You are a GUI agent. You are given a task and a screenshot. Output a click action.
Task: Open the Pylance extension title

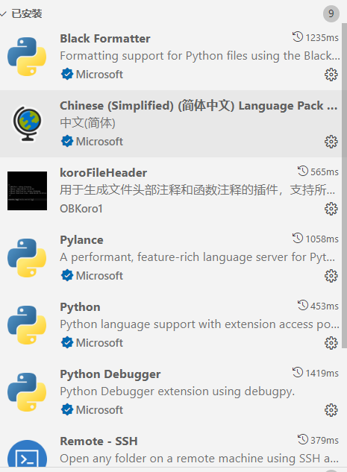[81, 240]
